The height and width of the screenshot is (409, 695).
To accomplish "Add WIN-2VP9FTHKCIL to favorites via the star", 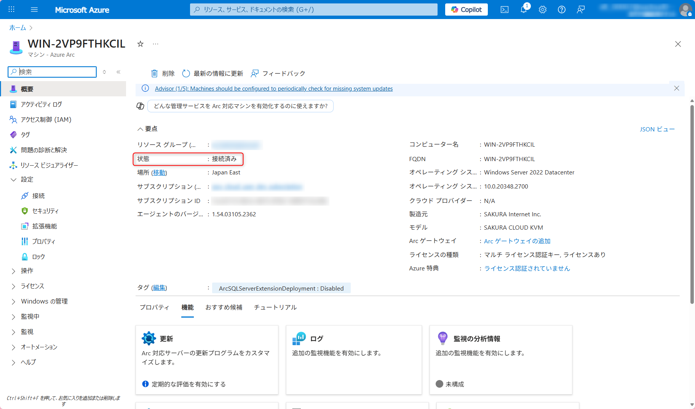I will [140, 44].
